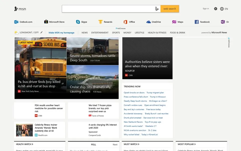Click trending Toys R Us pop-ups
Screen dimensions: 241x151
pyautogui.click(x=153, y=122)
